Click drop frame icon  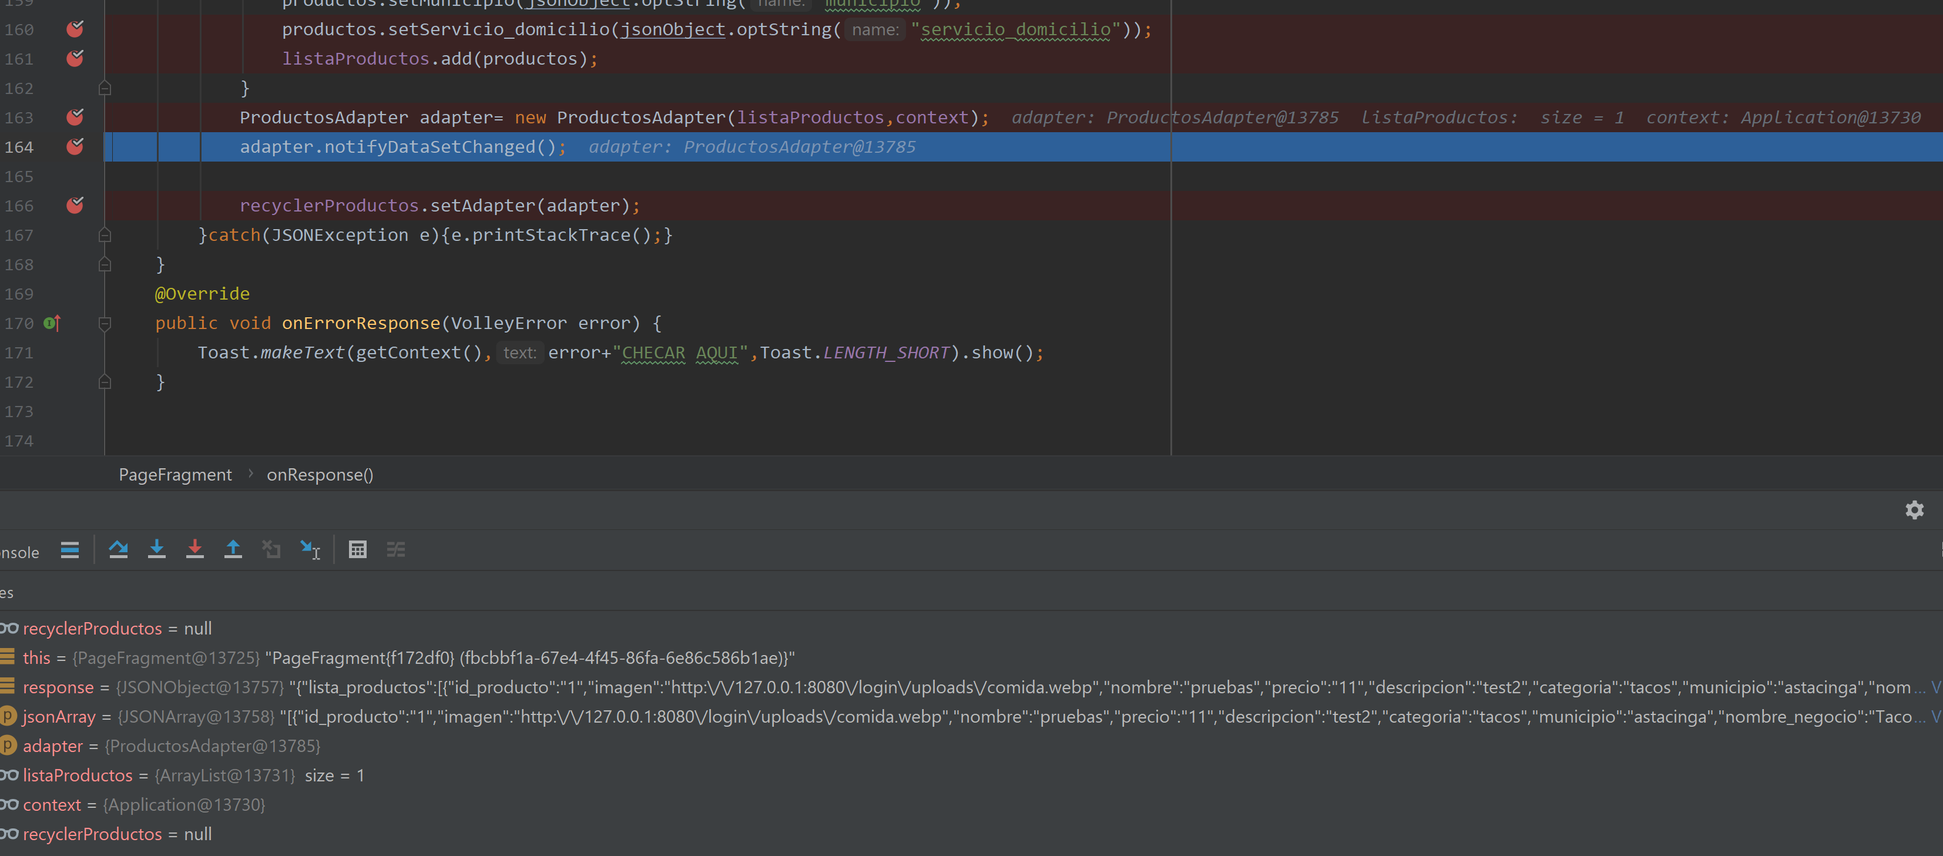coord(271,550)
